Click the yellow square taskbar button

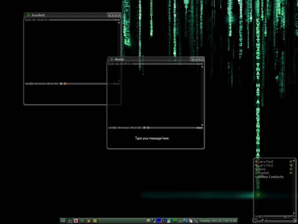point(95,221)
